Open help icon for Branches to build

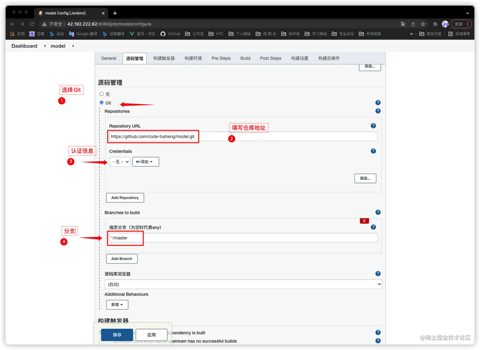click(378, 212)
